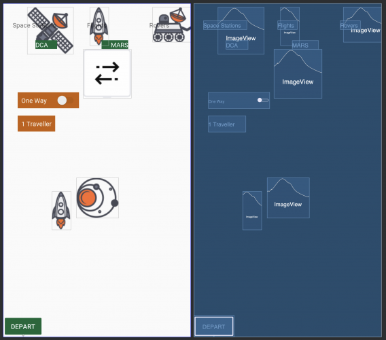Select small rocket ImageView in blueprint
Screen dimensions: 386x340
pyautogui.click(x=252, y=211)
